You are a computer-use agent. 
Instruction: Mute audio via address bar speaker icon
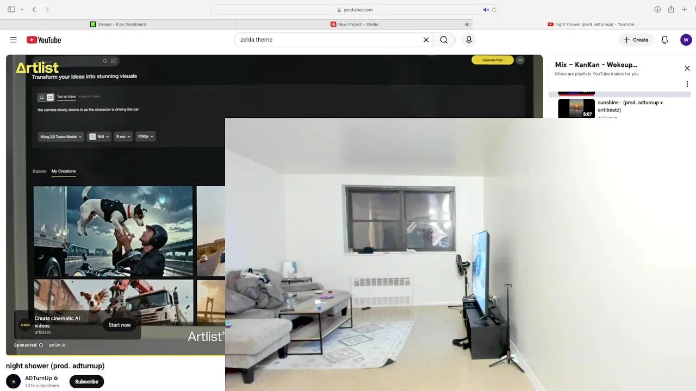coord(486,9)
